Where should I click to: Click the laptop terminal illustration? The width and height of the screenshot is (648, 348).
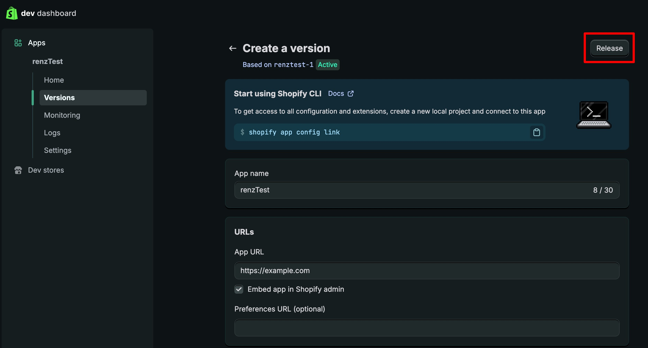pyautogui.click(x=594, y=115)
